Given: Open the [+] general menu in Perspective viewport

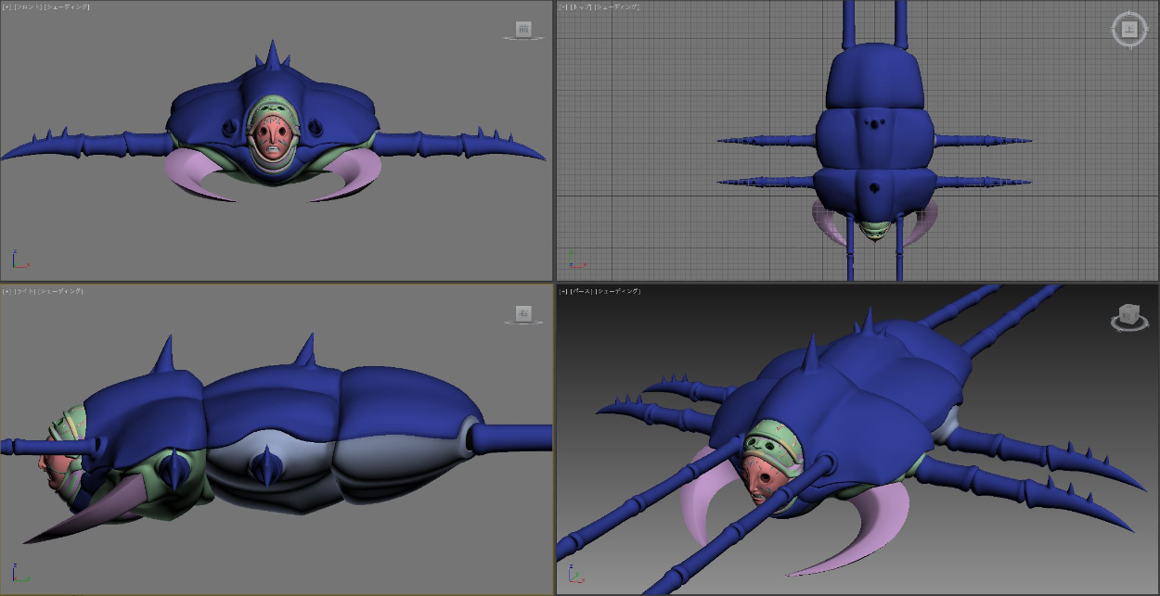Looking at the screenshot, I should 563,291.
